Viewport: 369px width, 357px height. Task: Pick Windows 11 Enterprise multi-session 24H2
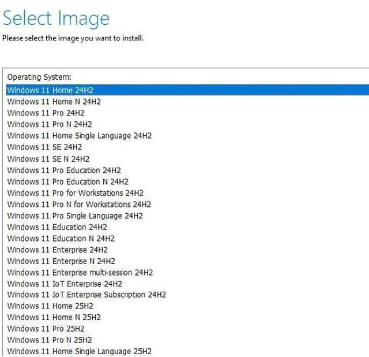point(80,273)
